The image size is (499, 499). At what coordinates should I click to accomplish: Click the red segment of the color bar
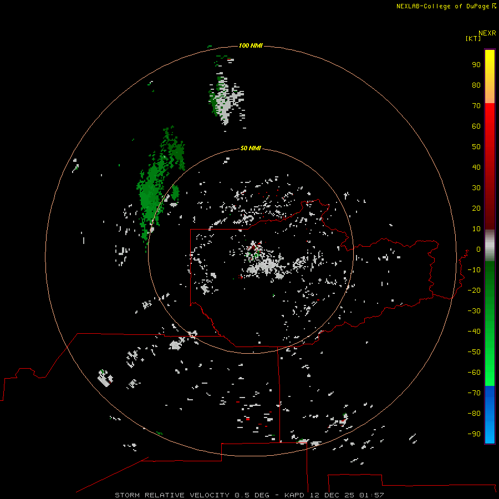[x=490, y=166]
